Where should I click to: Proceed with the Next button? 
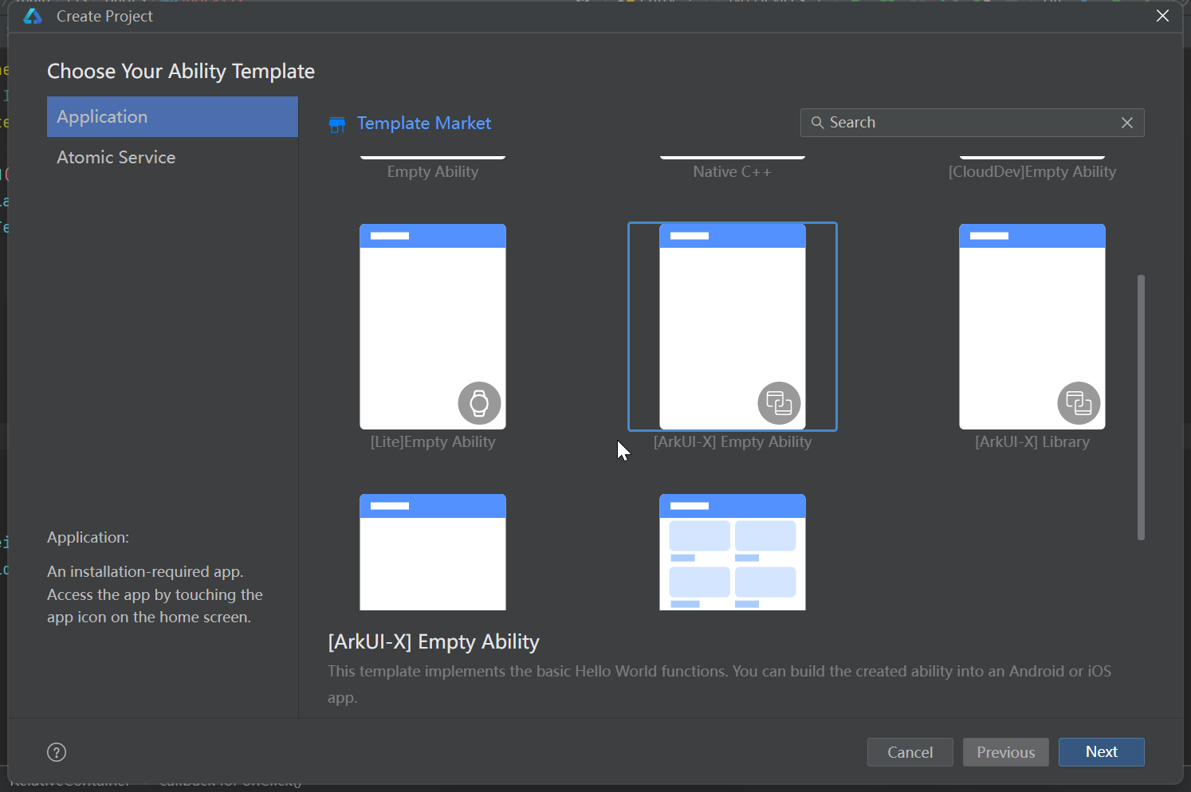(1102, 752)
